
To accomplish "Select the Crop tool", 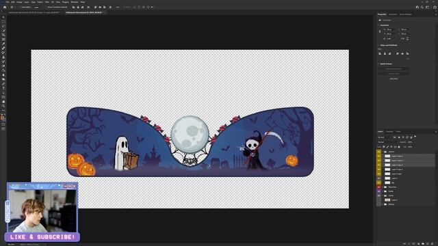I will pyautogui.click(x=3, y=35).
